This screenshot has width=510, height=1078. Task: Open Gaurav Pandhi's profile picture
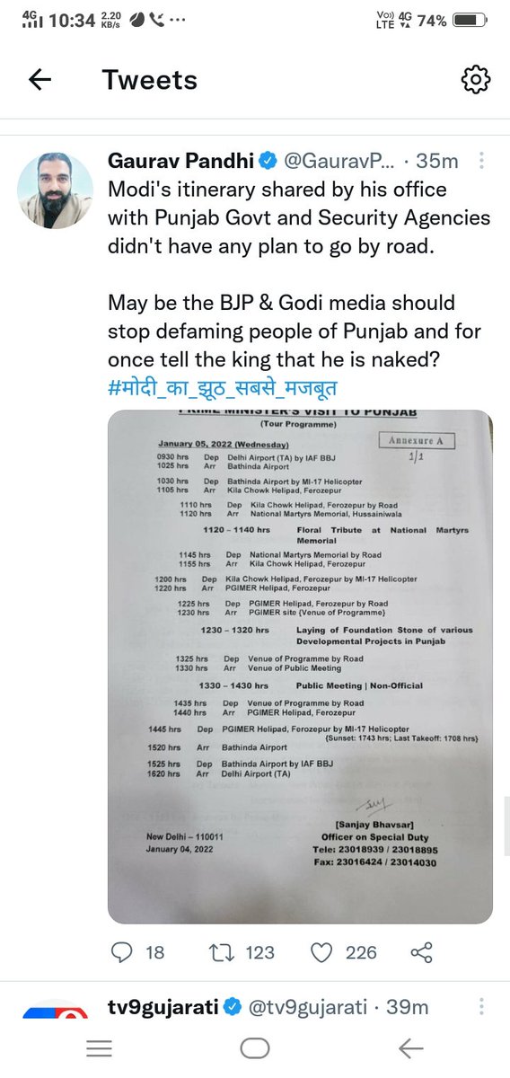coord(56,190)
